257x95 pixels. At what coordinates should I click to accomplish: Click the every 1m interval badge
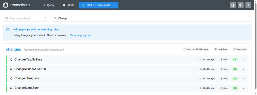click(x=240, y=49)
